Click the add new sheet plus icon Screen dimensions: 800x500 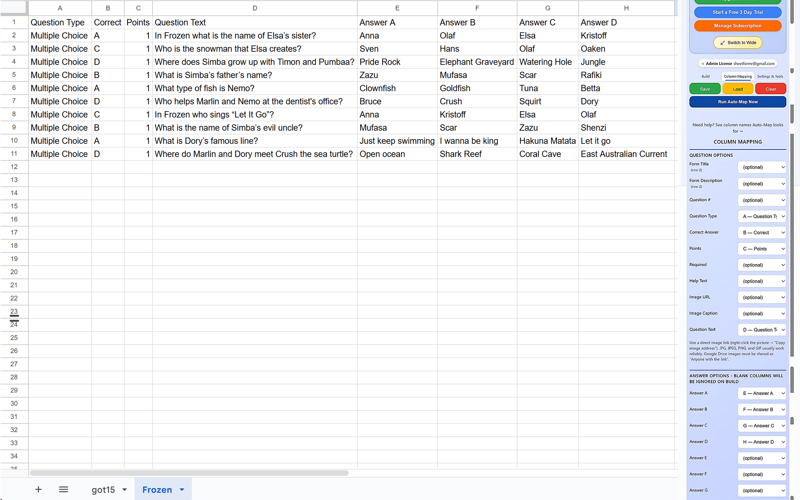(x=38, y=489)
